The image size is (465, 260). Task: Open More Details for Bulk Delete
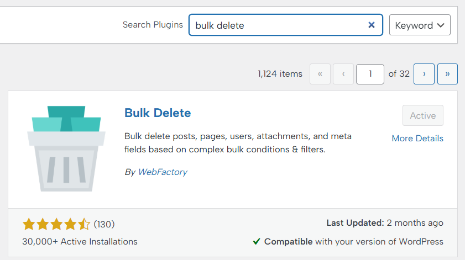417,139
